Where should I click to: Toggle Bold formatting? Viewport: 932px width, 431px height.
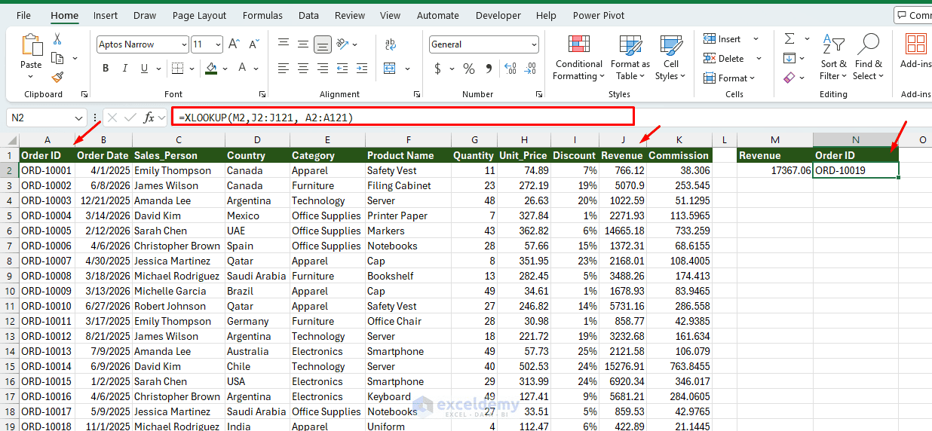coord(106,69)
